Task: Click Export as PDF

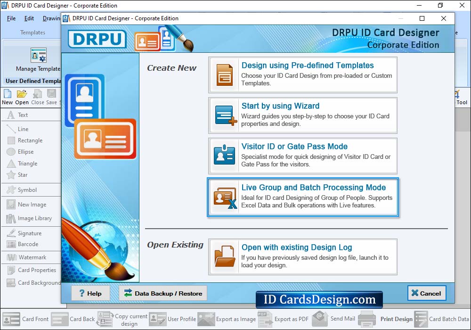Action: [283, 319]
